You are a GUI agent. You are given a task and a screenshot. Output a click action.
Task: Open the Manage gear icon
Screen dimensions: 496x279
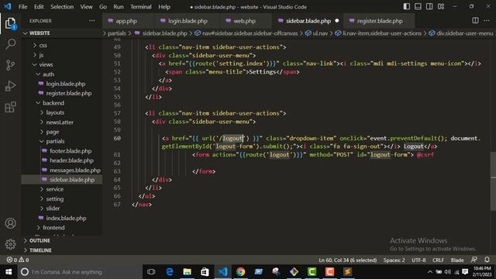[x=10, y=244]
